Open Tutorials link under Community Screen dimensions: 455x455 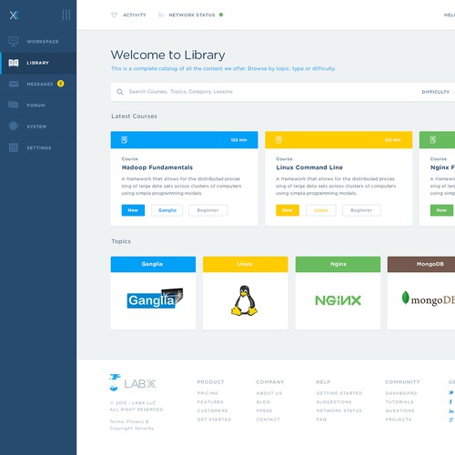[x=399, y=402]
